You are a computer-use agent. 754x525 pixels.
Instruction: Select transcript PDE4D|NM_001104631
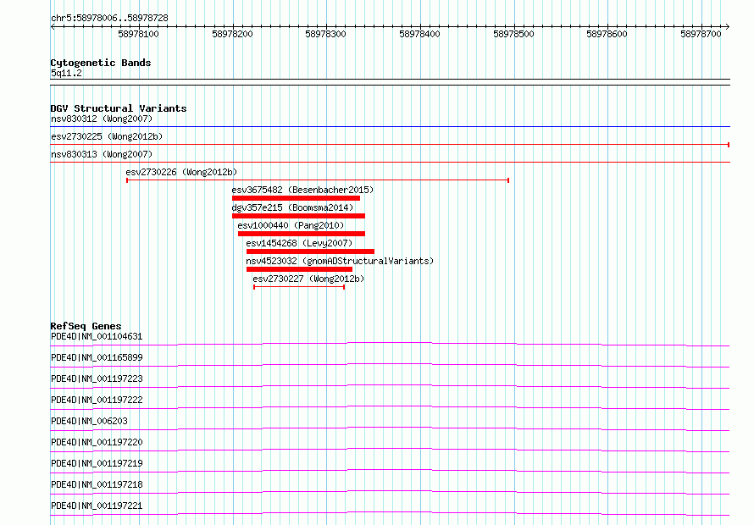97,337
